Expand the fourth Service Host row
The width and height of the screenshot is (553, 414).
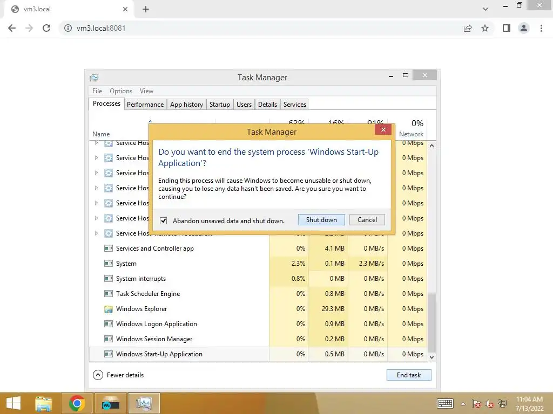tap(96, 188)
